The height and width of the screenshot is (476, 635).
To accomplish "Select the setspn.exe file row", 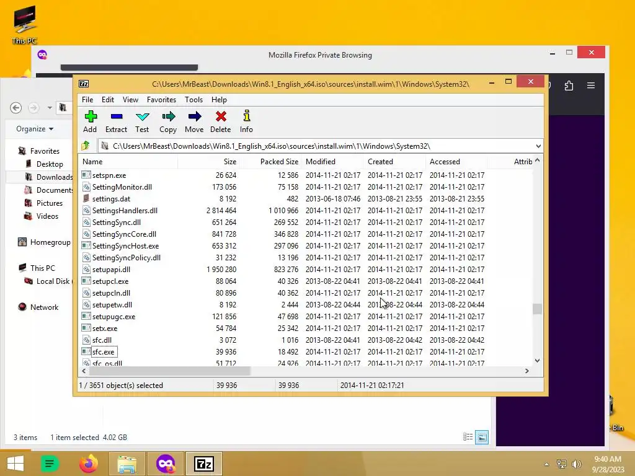I will [x=306, y=175].
